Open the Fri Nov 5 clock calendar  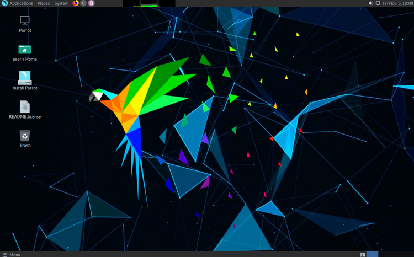pos(398,3)
